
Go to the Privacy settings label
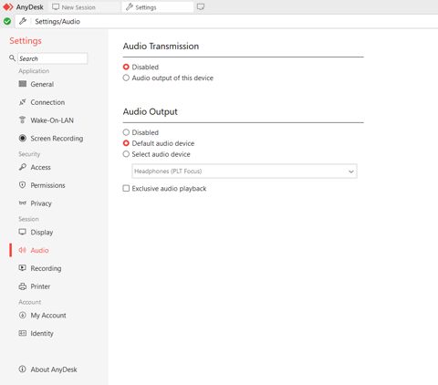click(41, 203)
